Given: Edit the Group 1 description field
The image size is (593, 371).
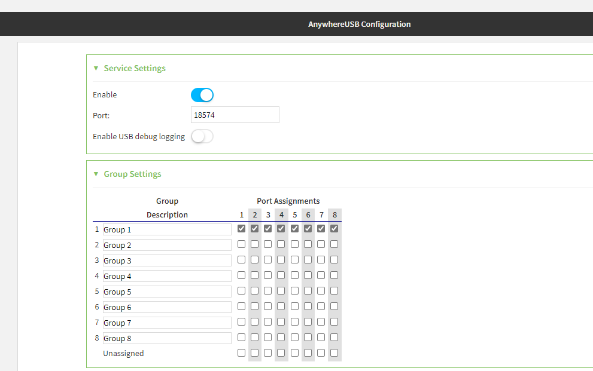Looking at the screenshot, I should (167, 229).
